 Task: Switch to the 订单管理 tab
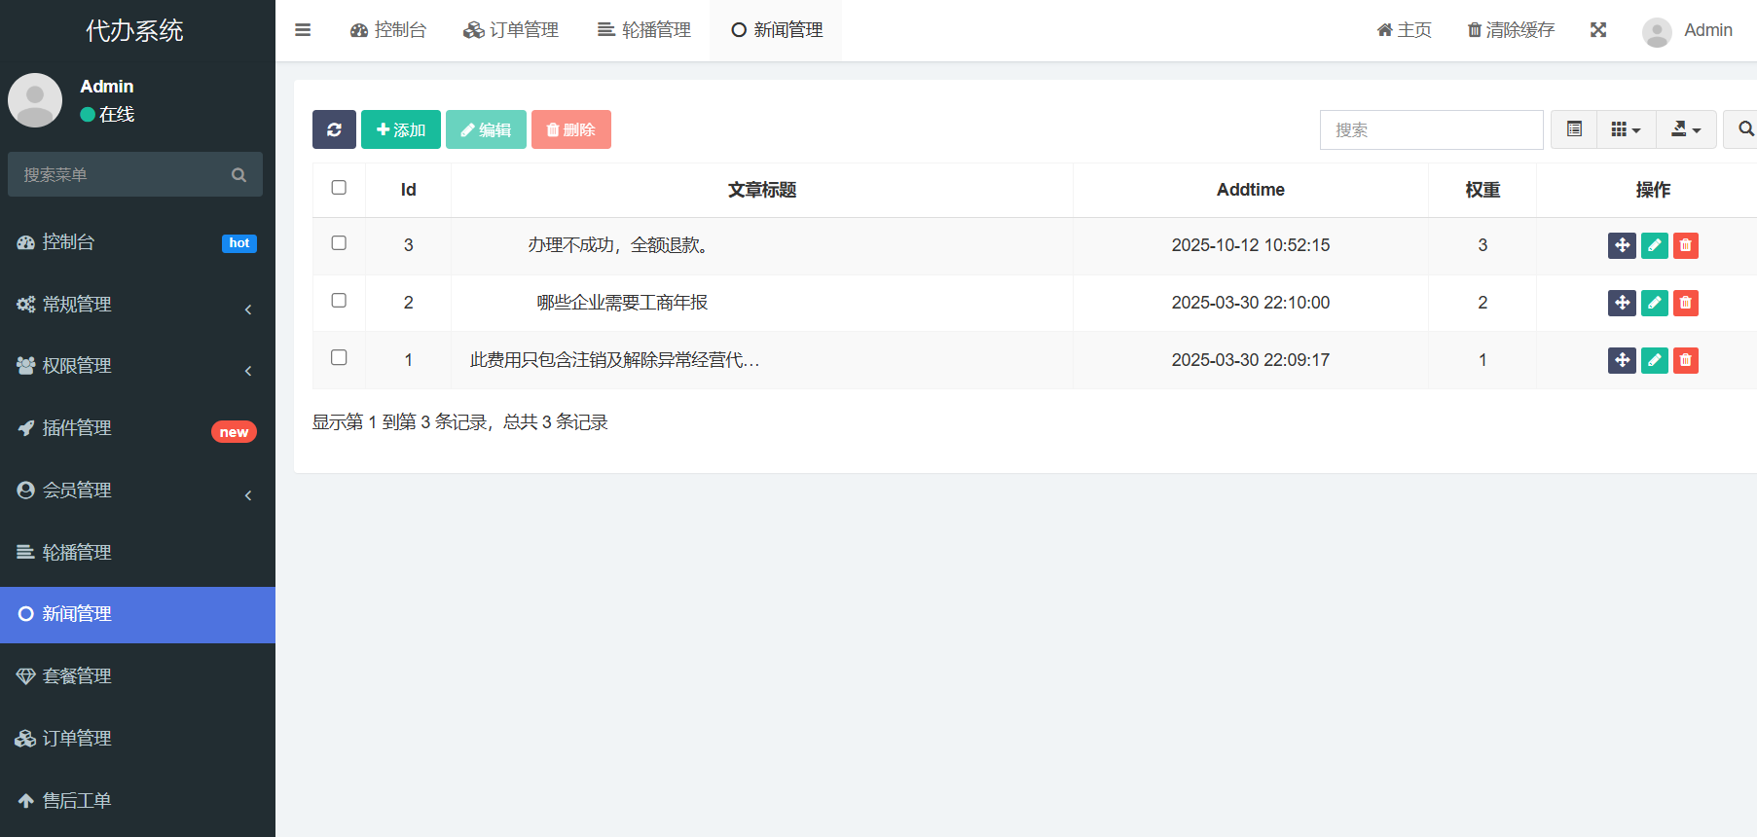pyautogui.click(x=511, y=30)
